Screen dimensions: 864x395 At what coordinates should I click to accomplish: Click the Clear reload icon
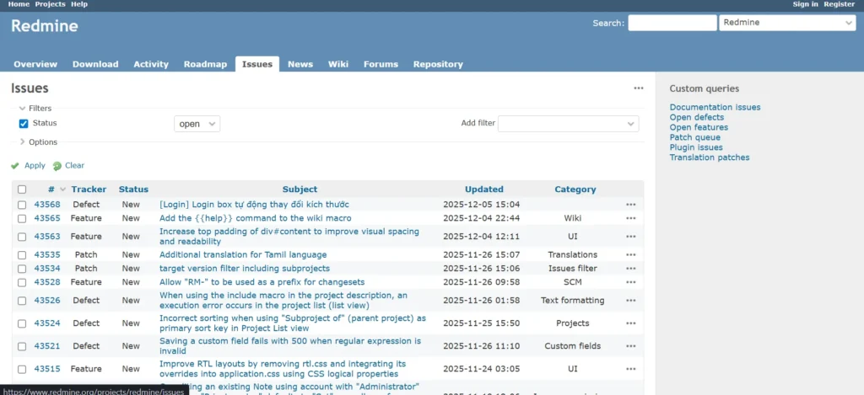[x=57, y=166]
